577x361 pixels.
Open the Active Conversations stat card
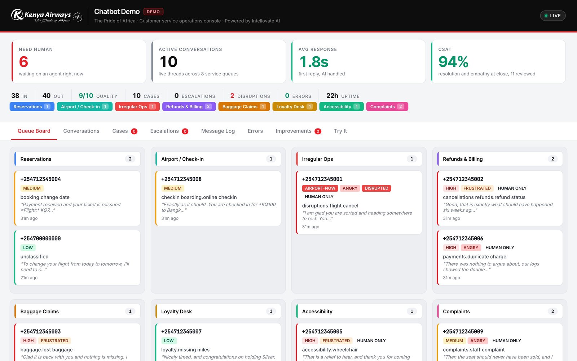(219, 62)
